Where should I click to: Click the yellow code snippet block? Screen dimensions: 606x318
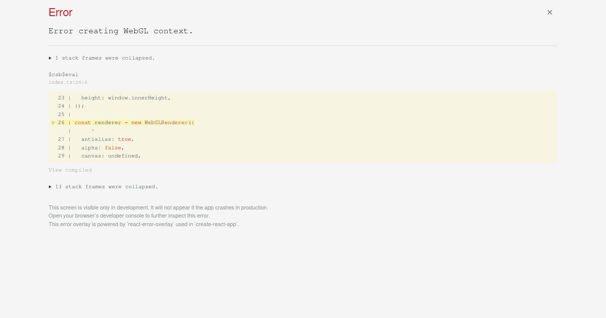coord(303,127)
